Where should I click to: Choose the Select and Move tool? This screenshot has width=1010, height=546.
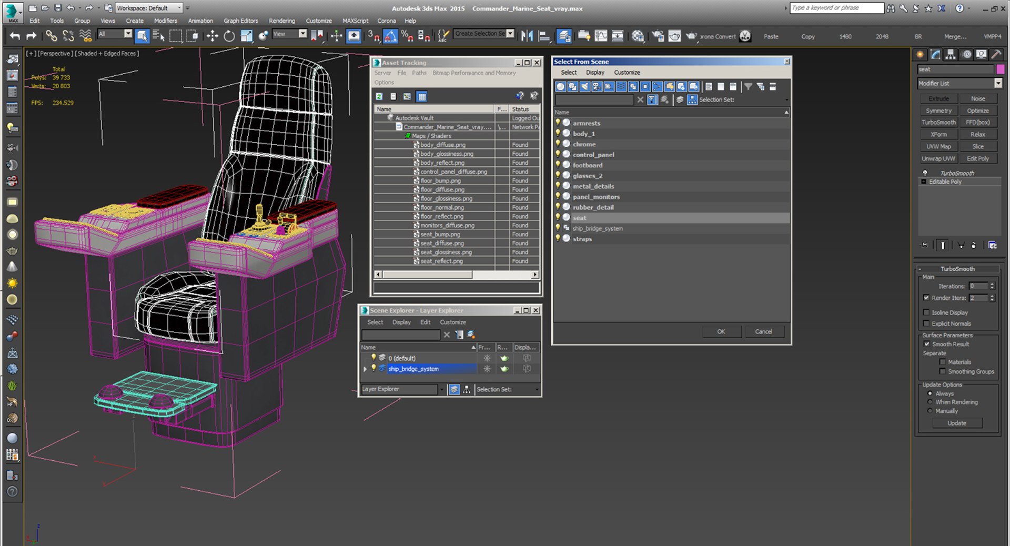[x=212, y=36]
